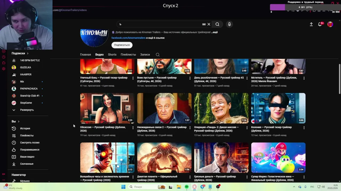
Task: Click the page vertical scrollbar thumb
Action: [x=339, y=79]
